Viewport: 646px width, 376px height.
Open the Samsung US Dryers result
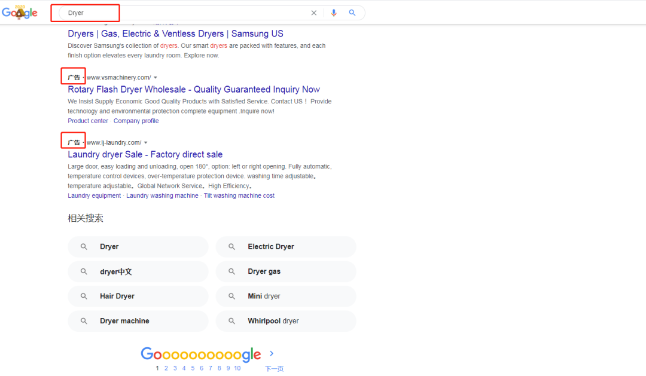175,33
